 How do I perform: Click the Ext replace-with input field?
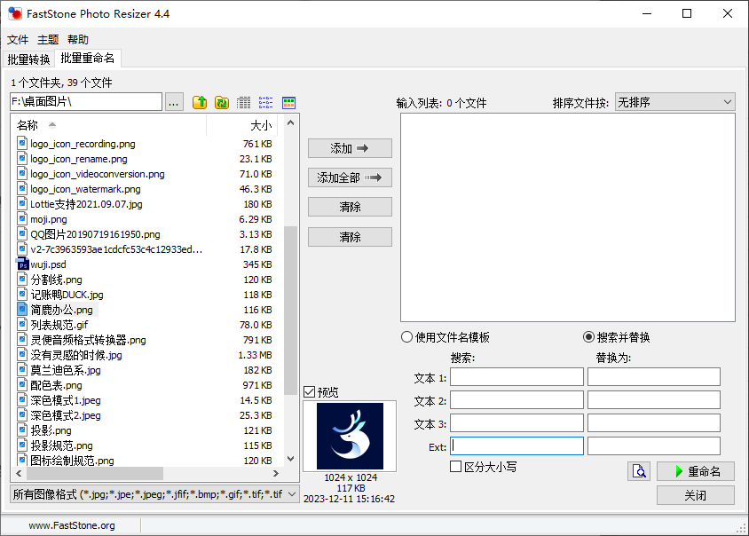pos(654,445)
